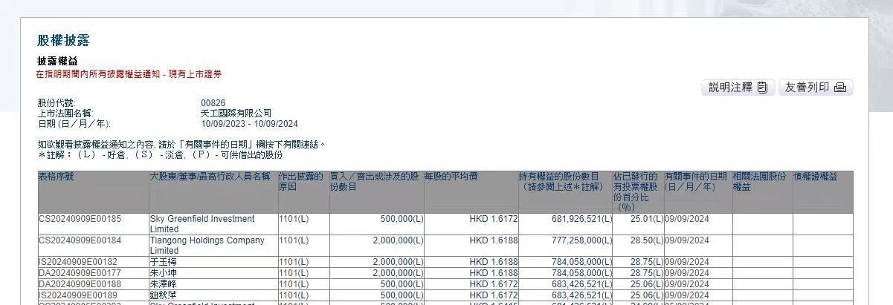Click the share count 777,258,000(L)
The height and width of the screenshot is (305, 893).
pos(581,240)
